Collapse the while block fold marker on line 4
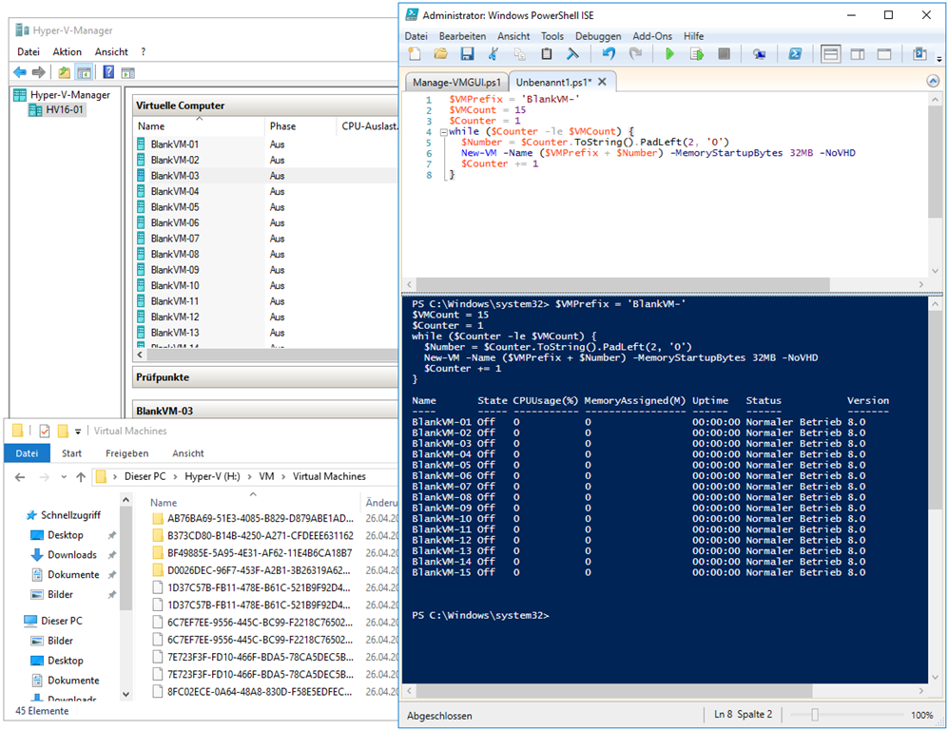 tap(443, 132)
